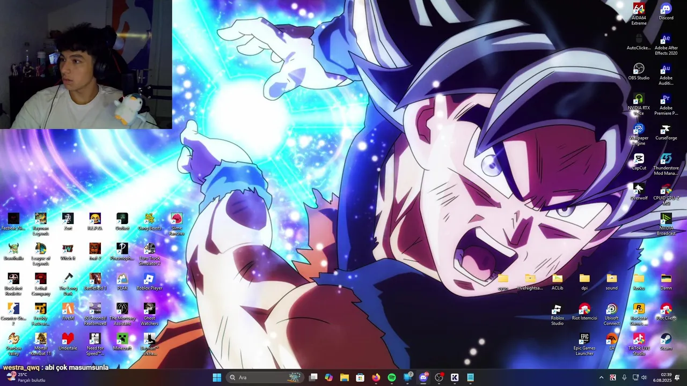Click the taskbar search box Ara
The width and height of the screenshot is (687, 386).
click(265, 377)
